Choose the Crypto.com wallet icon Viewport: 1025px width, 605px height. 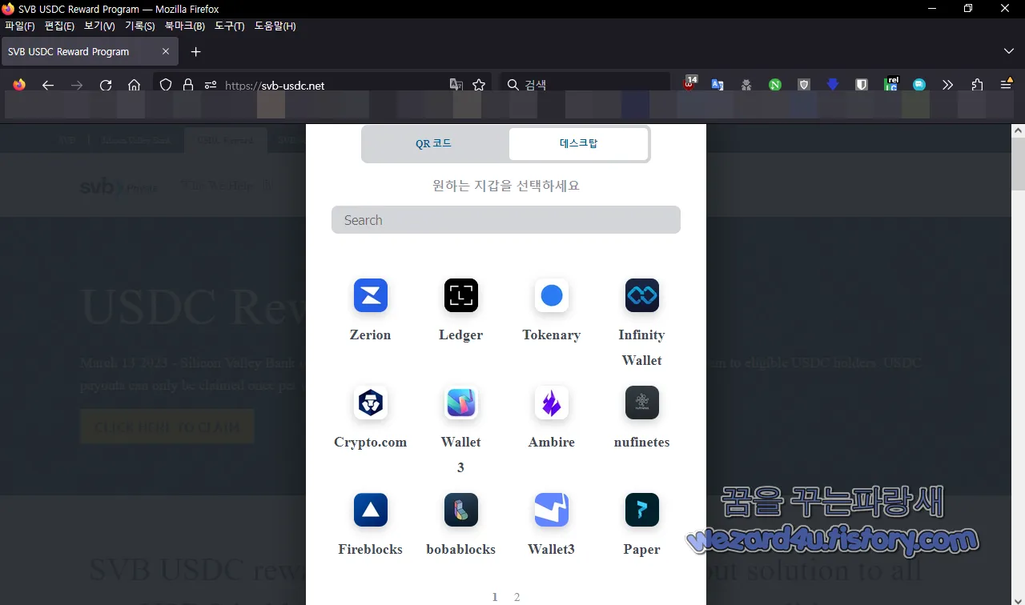tap(371, 403)
